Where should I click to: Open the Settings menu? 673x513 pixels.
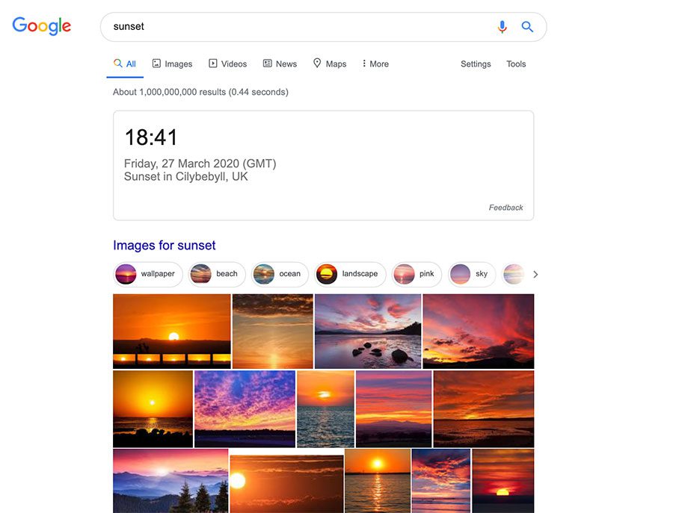click(x=476, y=64)
